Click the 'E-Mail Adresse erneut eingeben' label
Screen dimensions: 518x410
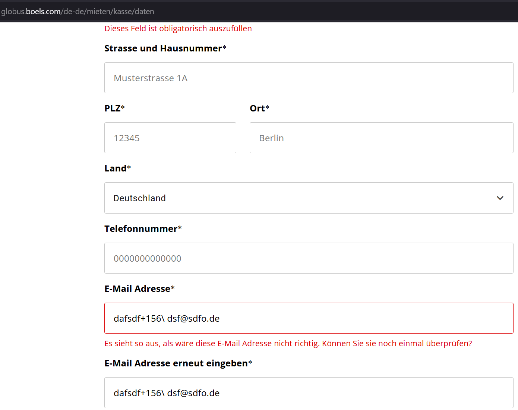tap(176, 363)
